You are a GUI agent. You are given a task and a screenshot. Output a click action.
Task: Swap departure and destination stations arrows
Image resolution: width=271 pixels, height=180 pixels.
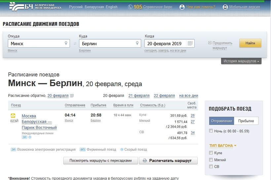pyautogui.click(x=75, y=44)
